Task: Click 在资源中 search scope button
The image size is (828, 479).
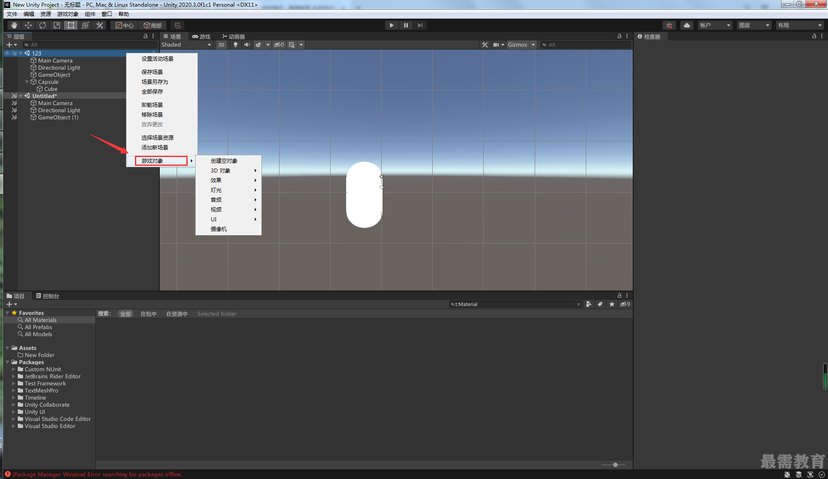Action: [x=177, y=314]
